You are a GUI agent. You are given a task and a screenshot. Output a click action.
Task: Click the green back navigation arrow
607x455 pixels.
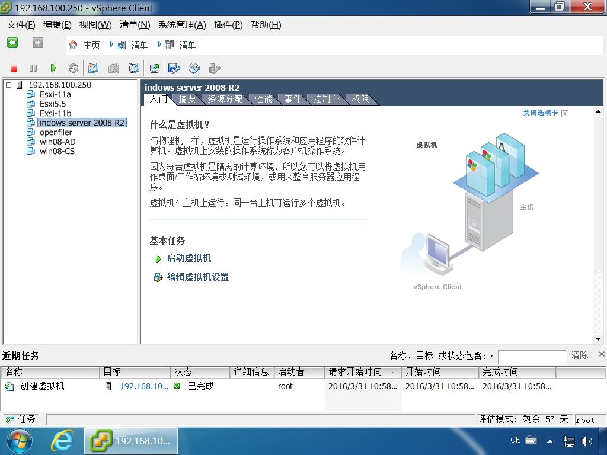pos(12,43)
